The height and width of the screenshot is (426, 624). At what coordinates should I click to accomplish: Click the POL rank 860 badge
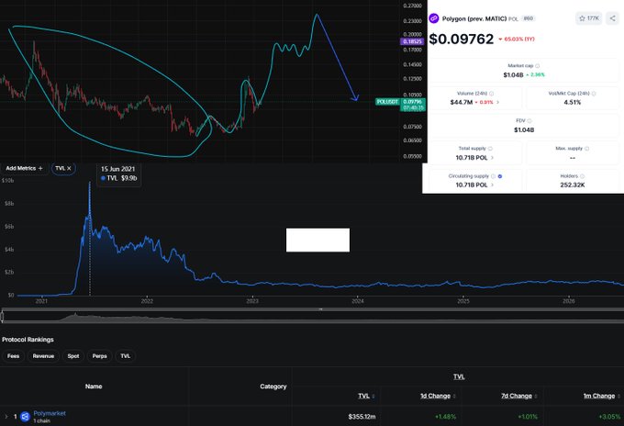click(528, 18)
